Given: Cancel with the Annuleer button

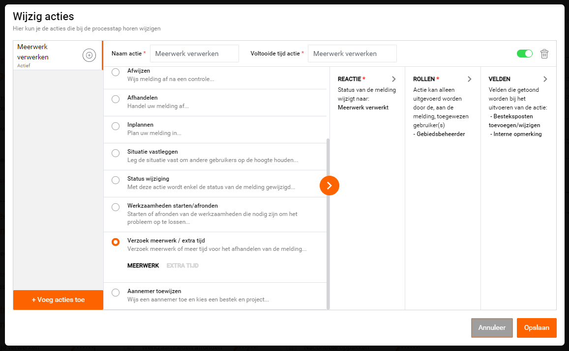Looking at the screenshot, I should tap(492, 328).
